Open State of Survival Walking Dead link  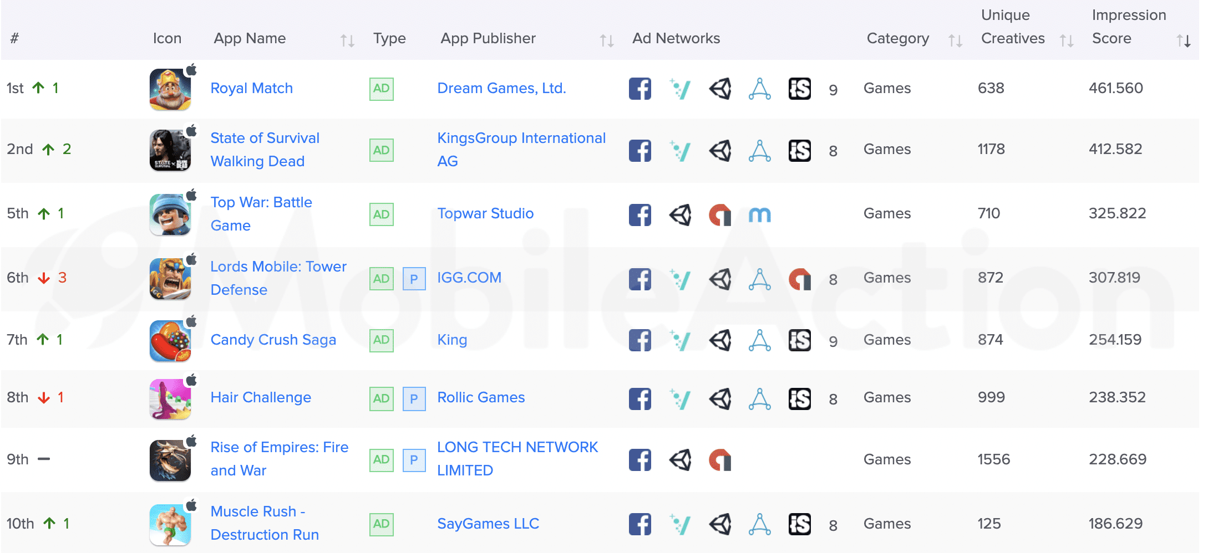coord(265,150)
